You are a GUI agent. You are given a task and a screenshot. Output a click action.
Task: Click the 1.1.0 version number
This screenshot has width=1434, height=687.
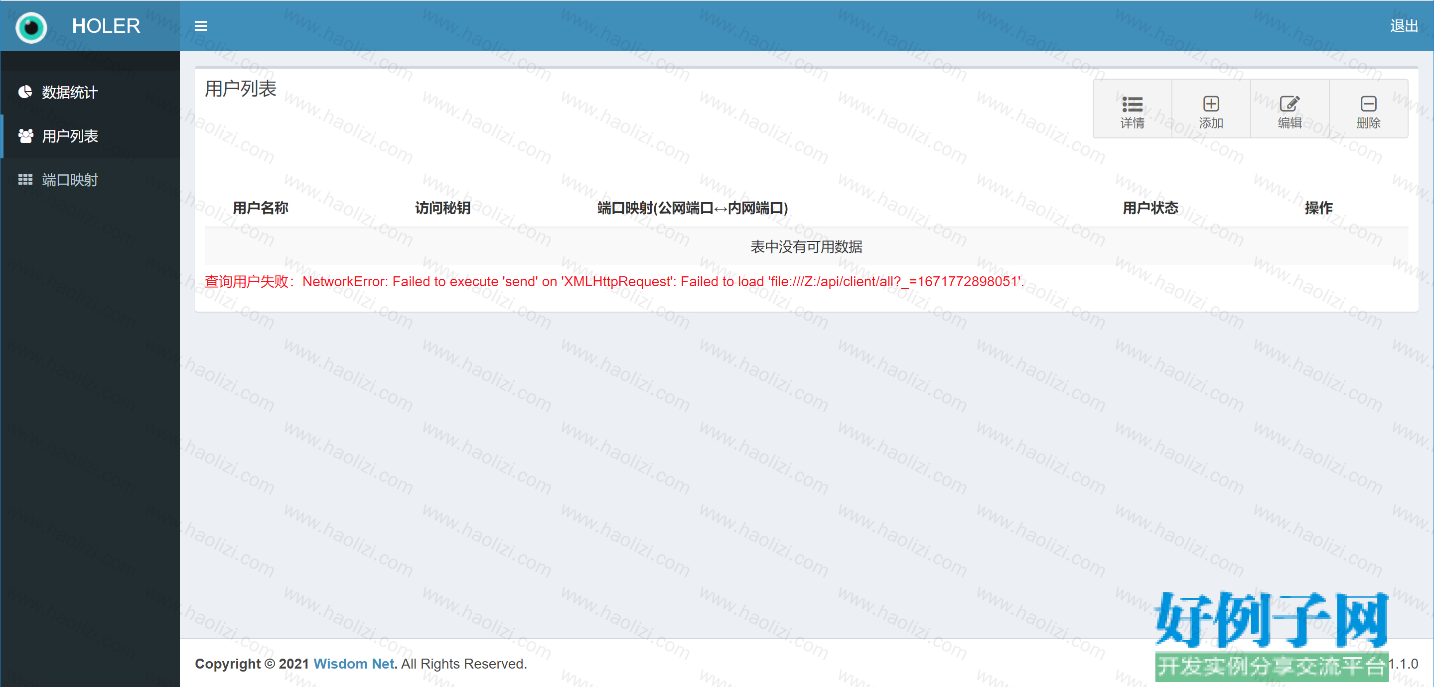(1403, 664)
